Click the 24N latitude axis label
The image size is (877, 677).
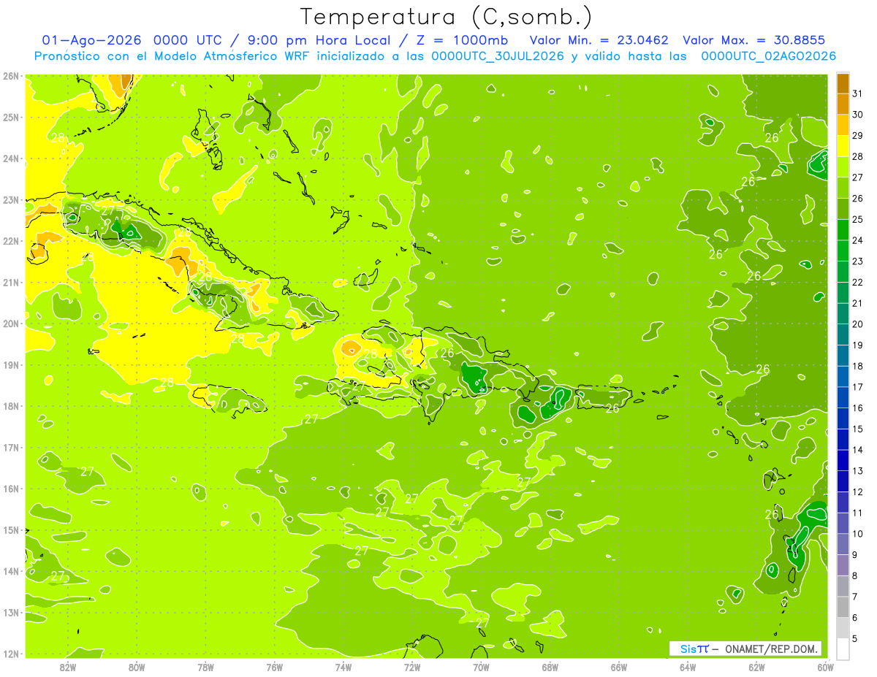click(11, 158)
